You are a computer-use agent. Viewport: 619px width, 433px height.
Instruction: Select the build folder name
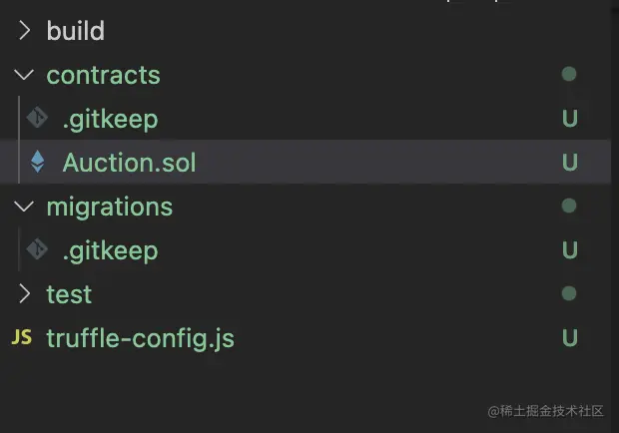(75, 31)
